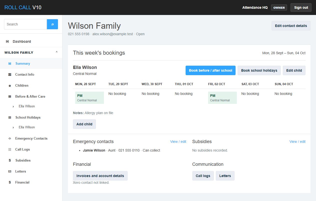The height and width of the screenshot is (201, 316).
Task: Click the Saturday 03 Oct 'No booking' cell
Action: [250, 94]
